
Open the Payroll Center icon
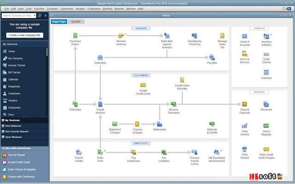click(x=79, y=152)
